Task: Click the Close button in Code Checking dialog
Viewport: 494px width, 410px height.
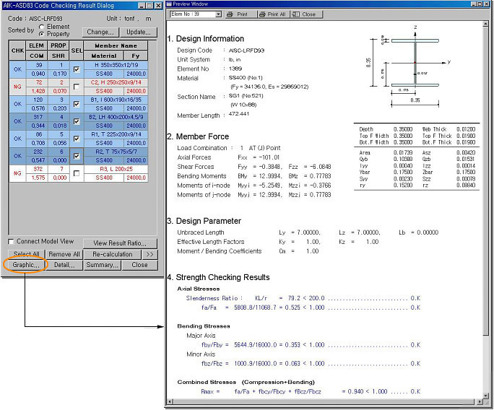Action: [x=139, y=265]
